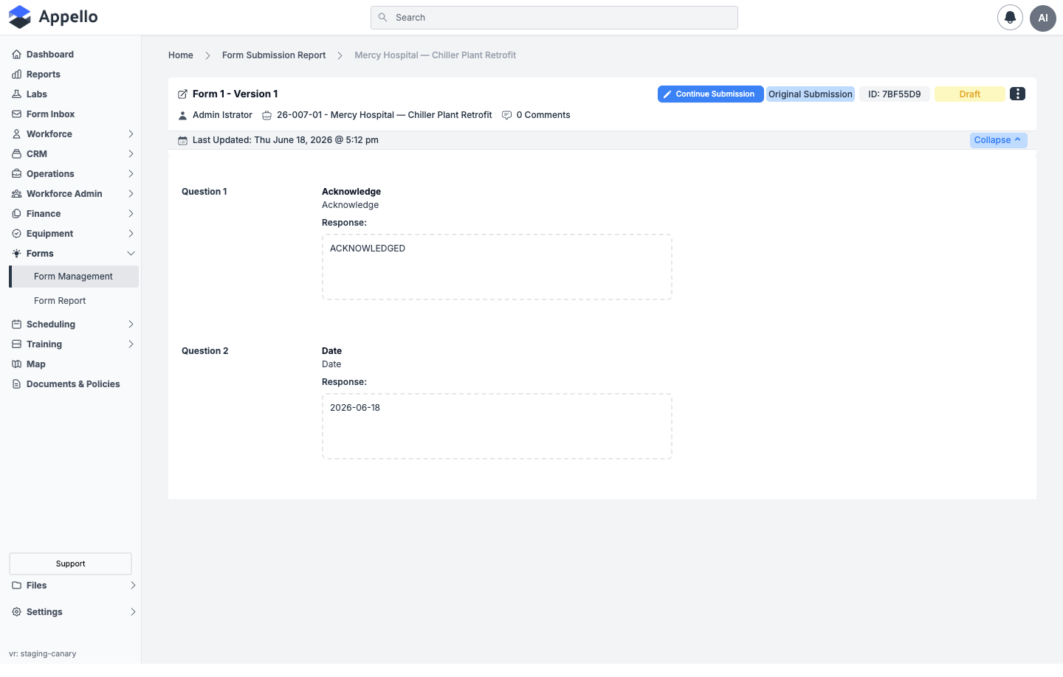
Task: Open Form Management page
Action: click(x=74, y=277)
